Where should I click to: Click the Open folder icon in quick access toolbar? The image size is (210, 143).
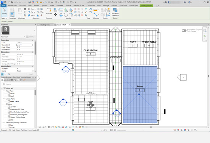(x=9, y=2)
